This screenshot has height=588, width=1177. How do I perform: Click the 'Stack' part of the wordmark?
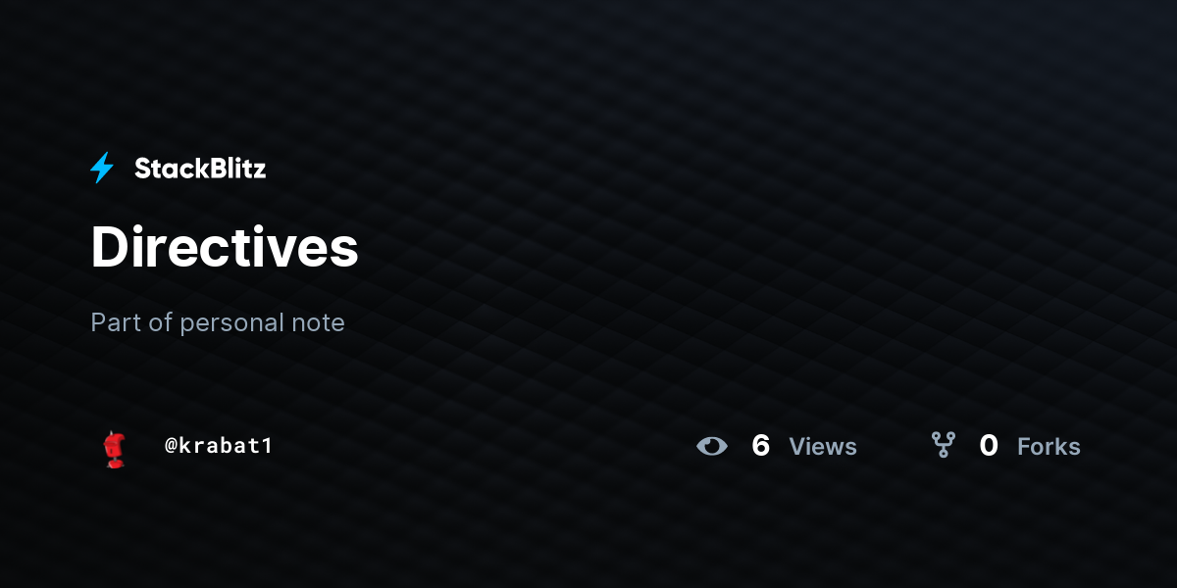pos(168,169)
